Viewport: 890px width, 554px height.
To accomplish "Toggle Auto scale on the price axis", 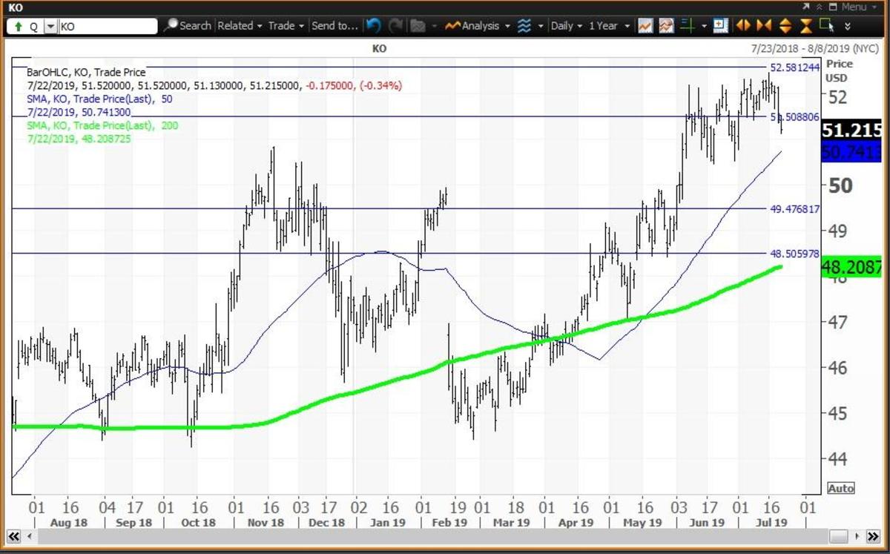I will [841, 489].
